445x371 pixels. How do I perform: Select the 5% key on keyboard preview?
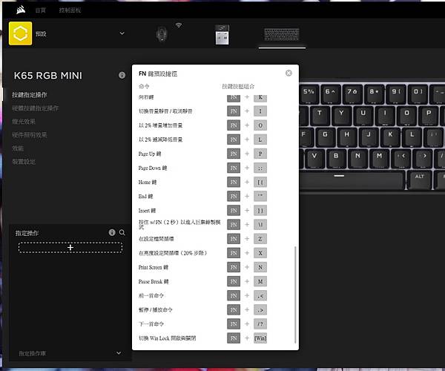(x=309, y=93)
